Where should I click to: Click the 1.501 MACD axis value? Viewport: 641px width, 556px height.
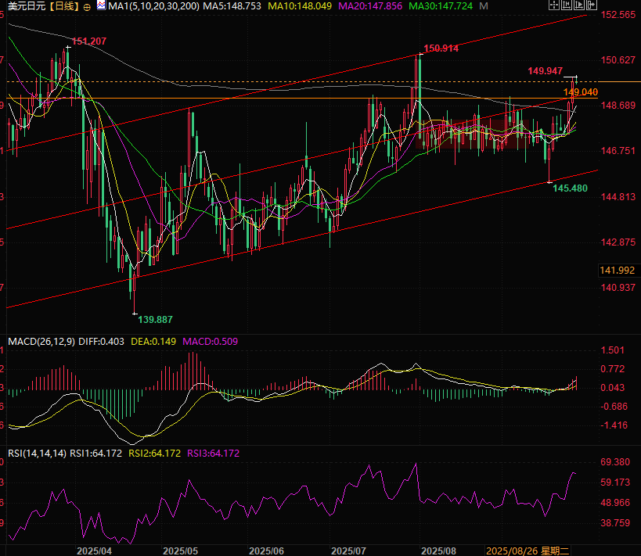[x=612, y=350]
